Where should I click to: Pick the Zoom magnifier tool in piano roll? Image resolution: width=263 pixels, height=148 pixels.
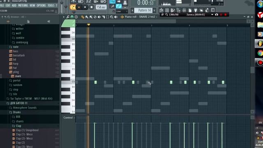coord(112,17)
